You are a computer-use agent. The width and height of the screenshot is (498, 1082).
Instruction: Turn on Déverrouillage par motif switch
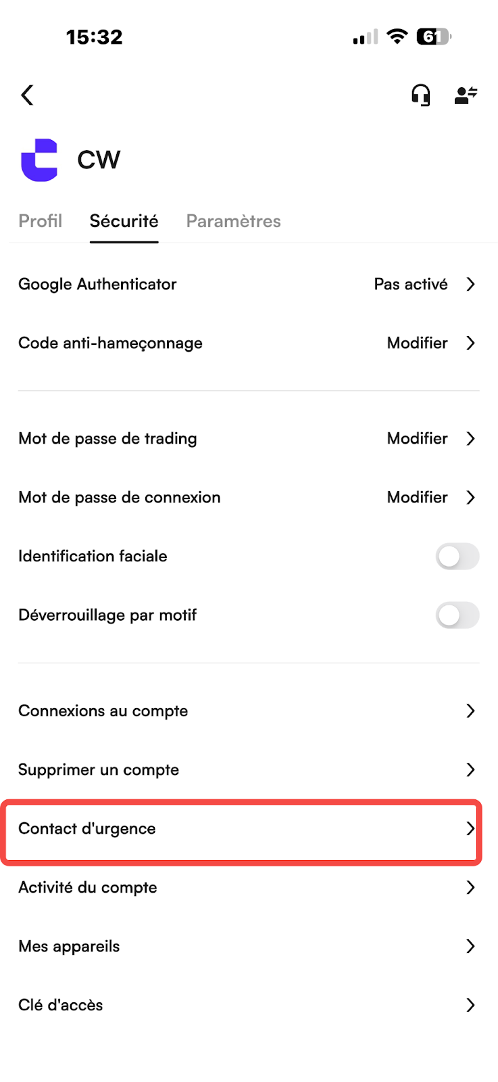tap(457, 615)
